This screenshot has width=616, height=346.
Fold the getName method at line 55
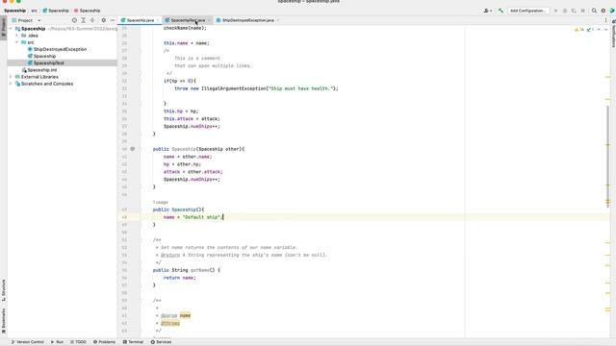click(141, 270)
